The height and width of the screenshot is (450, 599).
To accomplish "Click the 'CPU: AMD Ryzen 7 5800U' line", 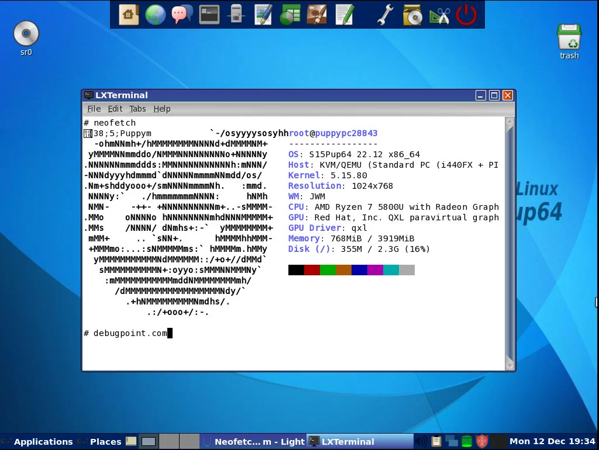I will pos(394,207).
